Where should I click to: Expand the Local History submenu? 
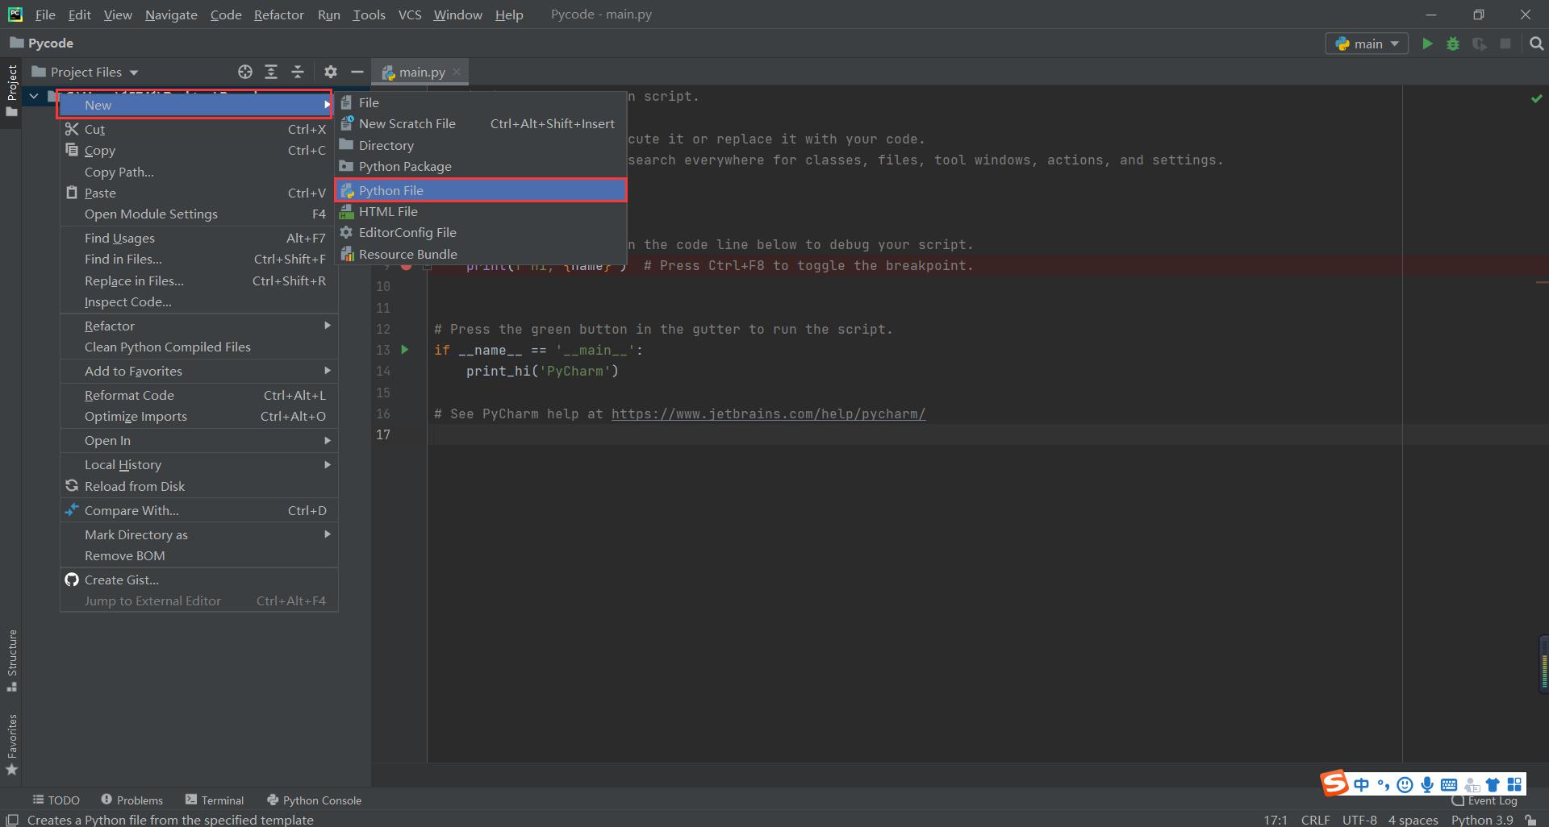(x=198, y=464)
